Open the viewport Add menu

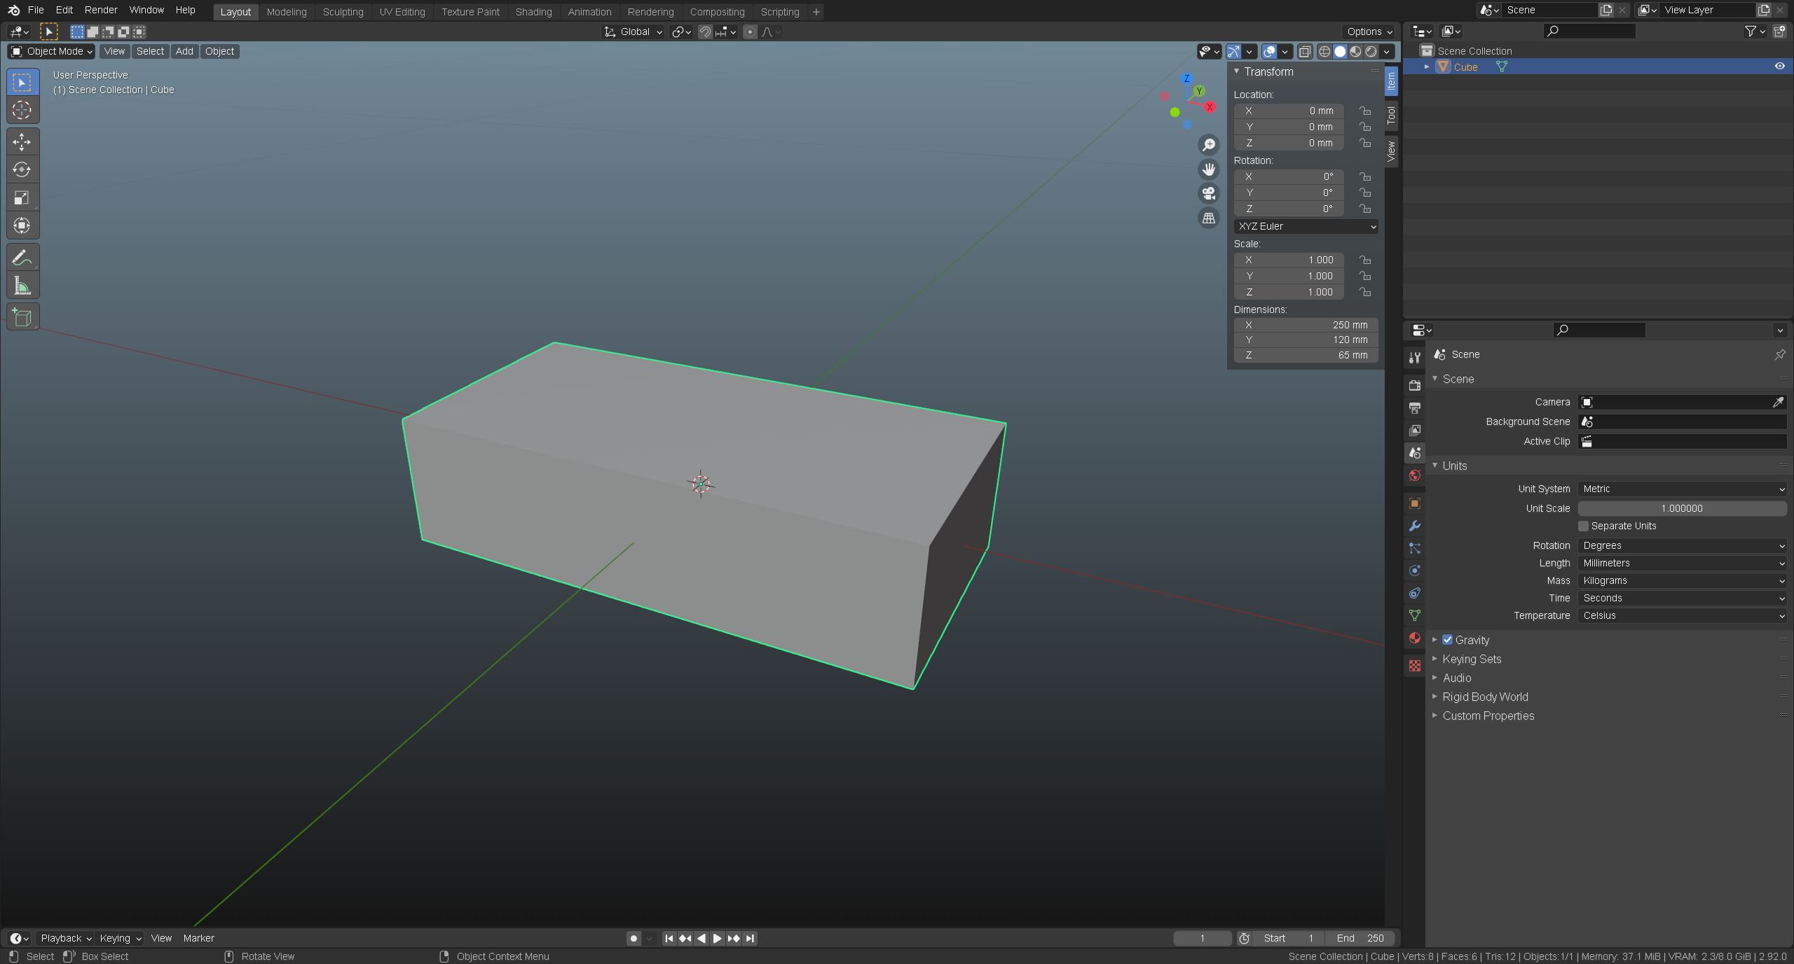click(x=184, y=51)
